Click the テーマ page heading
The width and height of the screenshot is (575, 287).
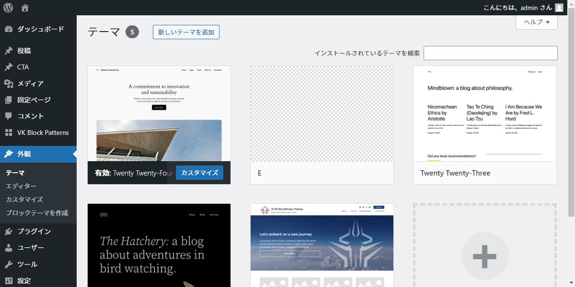coord(104,32)
